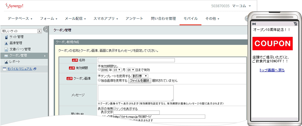This screenshot has width=302, height=126.
Task: Click the レポート chart icon
Action: click(x=6, y=62)
